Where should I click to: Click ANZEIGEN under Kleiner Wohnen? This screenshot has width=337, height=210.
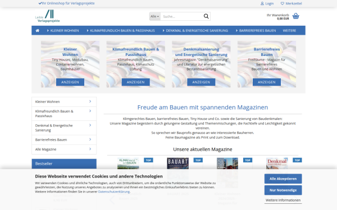tap(70, 82)
